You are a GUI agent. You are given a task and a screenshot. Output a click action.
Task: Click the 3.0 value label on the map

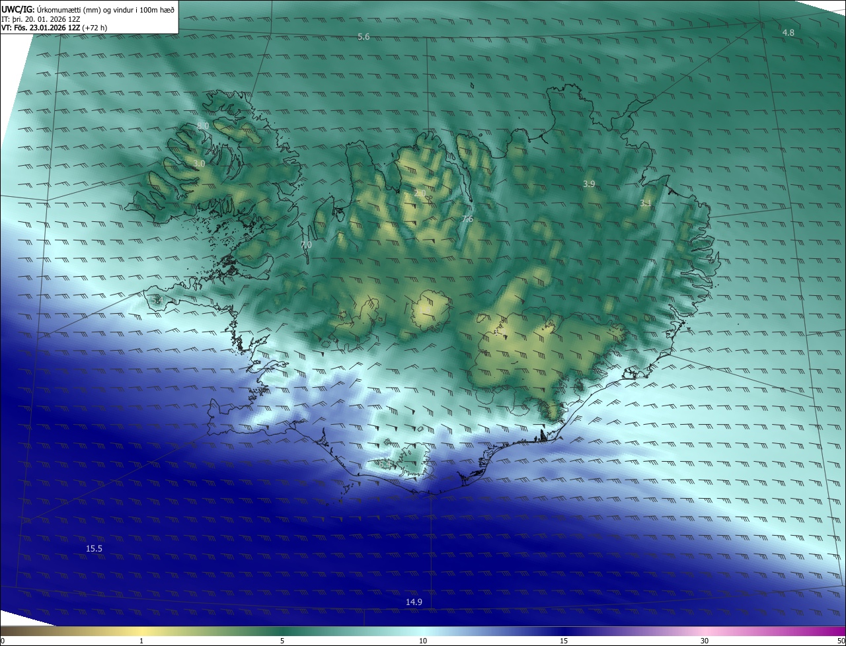pyautogui.click(x=200, y=163)
